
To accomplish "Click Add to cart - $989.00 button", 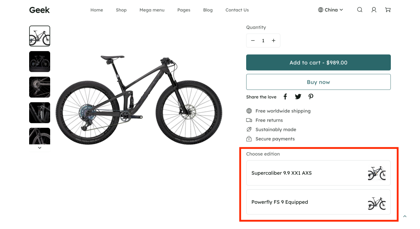I will (318, 62).
